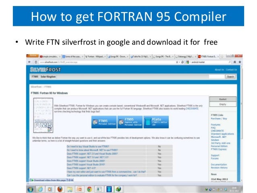Open 'Does FTN95 support .NET 4.0?' question
257x193 pixels.
point(81,168)
